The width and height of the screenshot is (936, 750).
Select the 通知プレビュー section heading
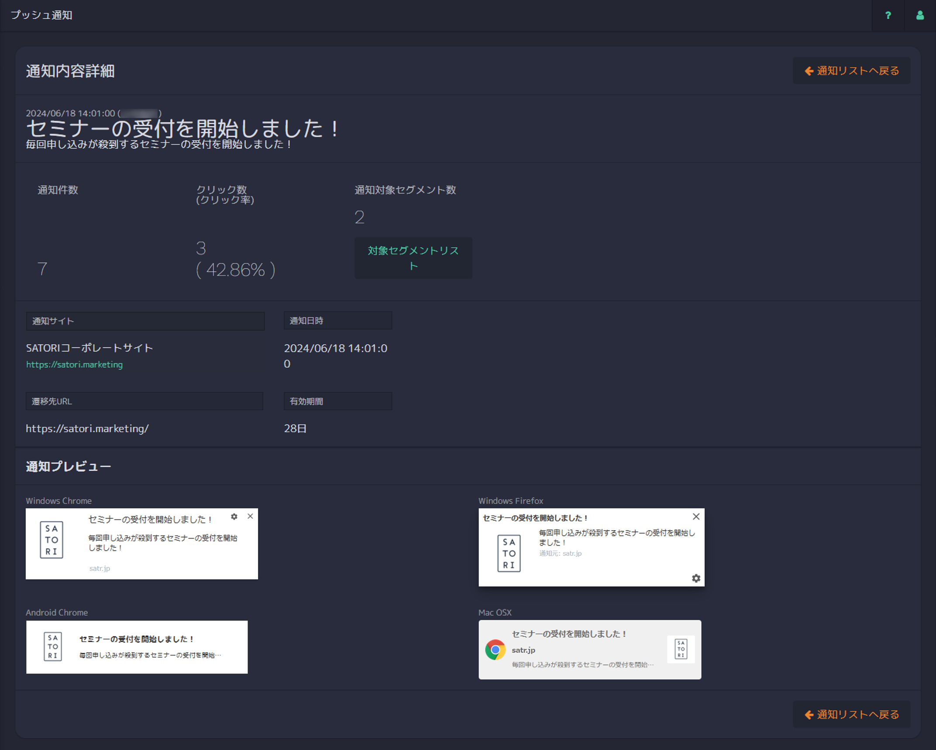pos(68,467)
